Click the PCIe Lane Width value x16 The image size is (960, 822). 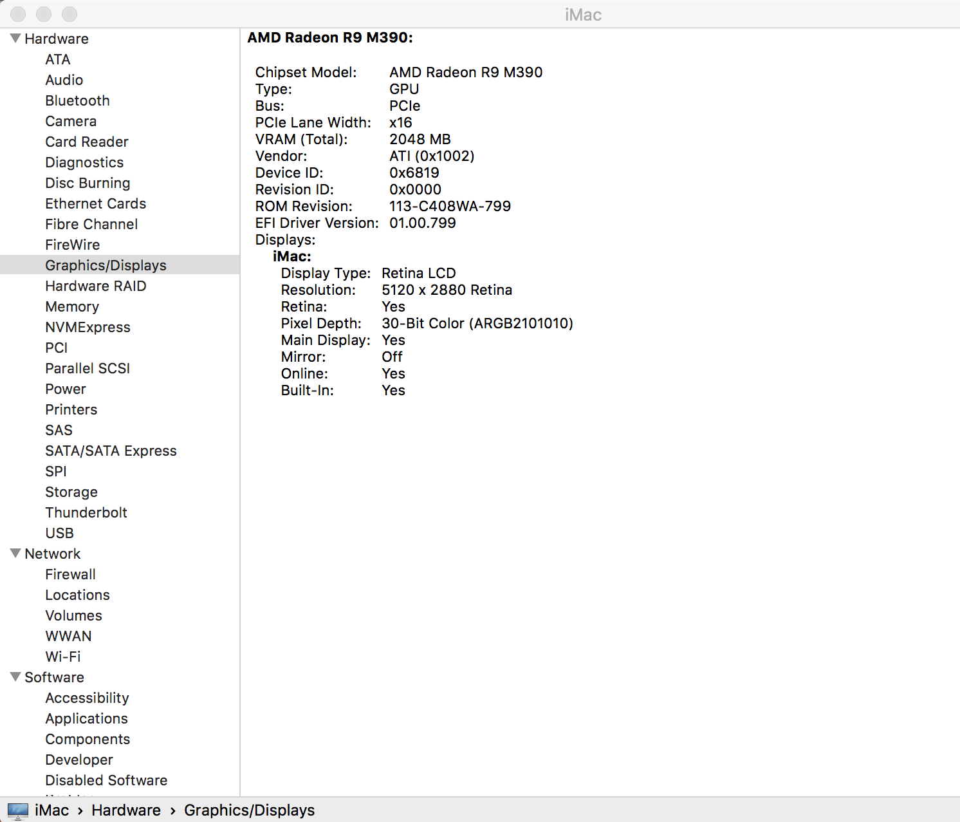click(x=401, y=122)
